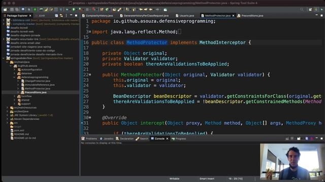The width and height of the screenshot is (325, 182).
Task: Click the cursor position 16 : 29 indicator
Action: [236, 178]
